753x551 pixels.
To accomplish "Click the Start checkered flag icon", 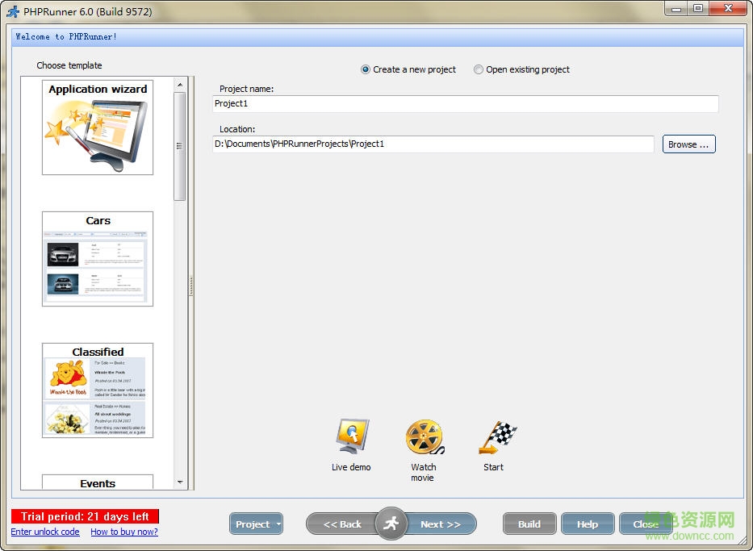I will tap(496, 437).
